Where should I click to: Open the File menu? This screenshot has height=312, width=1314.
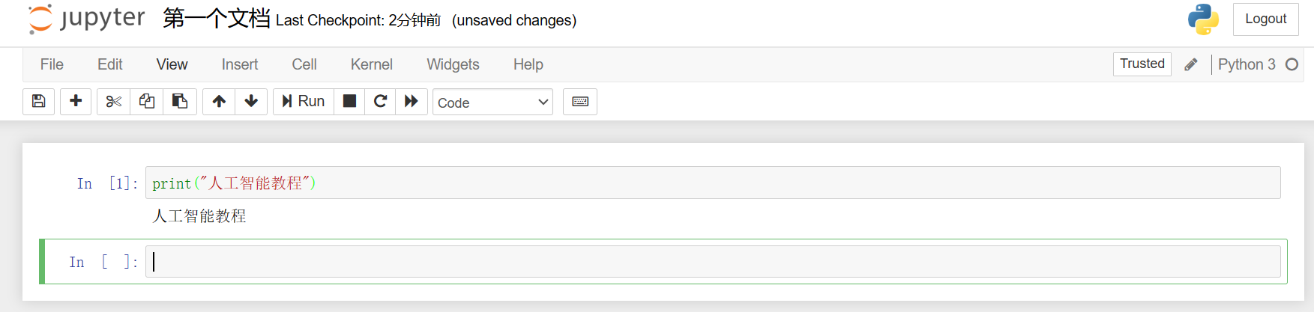pos(52,64)
